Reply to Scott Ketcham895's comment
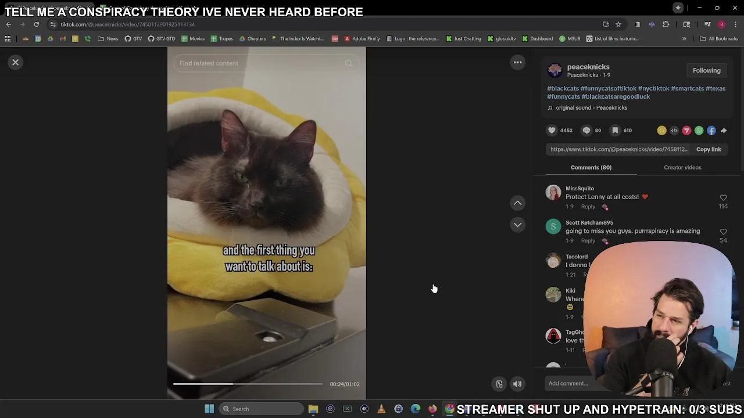Viewport: 744px width, 418px height. (x=588, y=241)
